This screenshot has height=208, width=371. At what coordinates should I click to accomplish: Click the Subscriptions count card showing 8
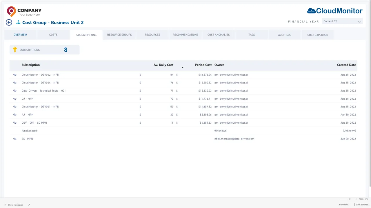tap(44, 50)
